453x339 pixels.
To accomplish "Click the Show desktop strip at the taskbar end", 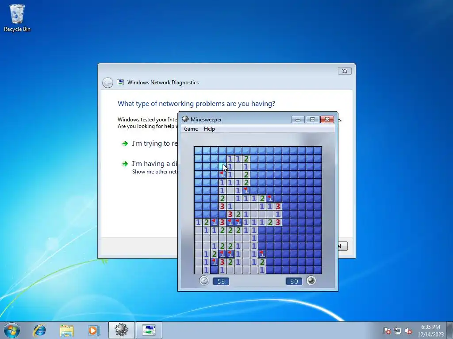I will (450, 330).
